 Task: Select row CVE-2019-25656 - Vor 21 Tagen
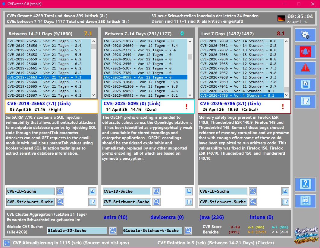[49, 46]
